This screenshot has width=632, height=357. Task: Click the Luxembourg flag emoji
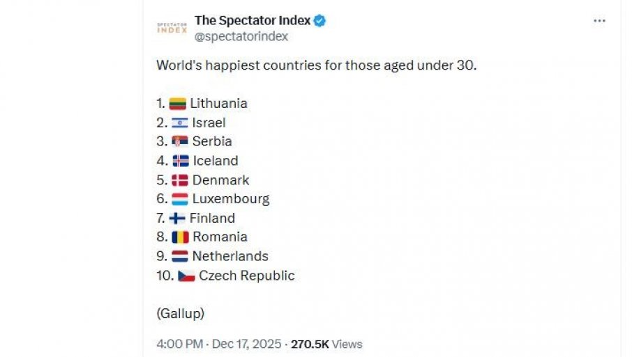point(179,199)
